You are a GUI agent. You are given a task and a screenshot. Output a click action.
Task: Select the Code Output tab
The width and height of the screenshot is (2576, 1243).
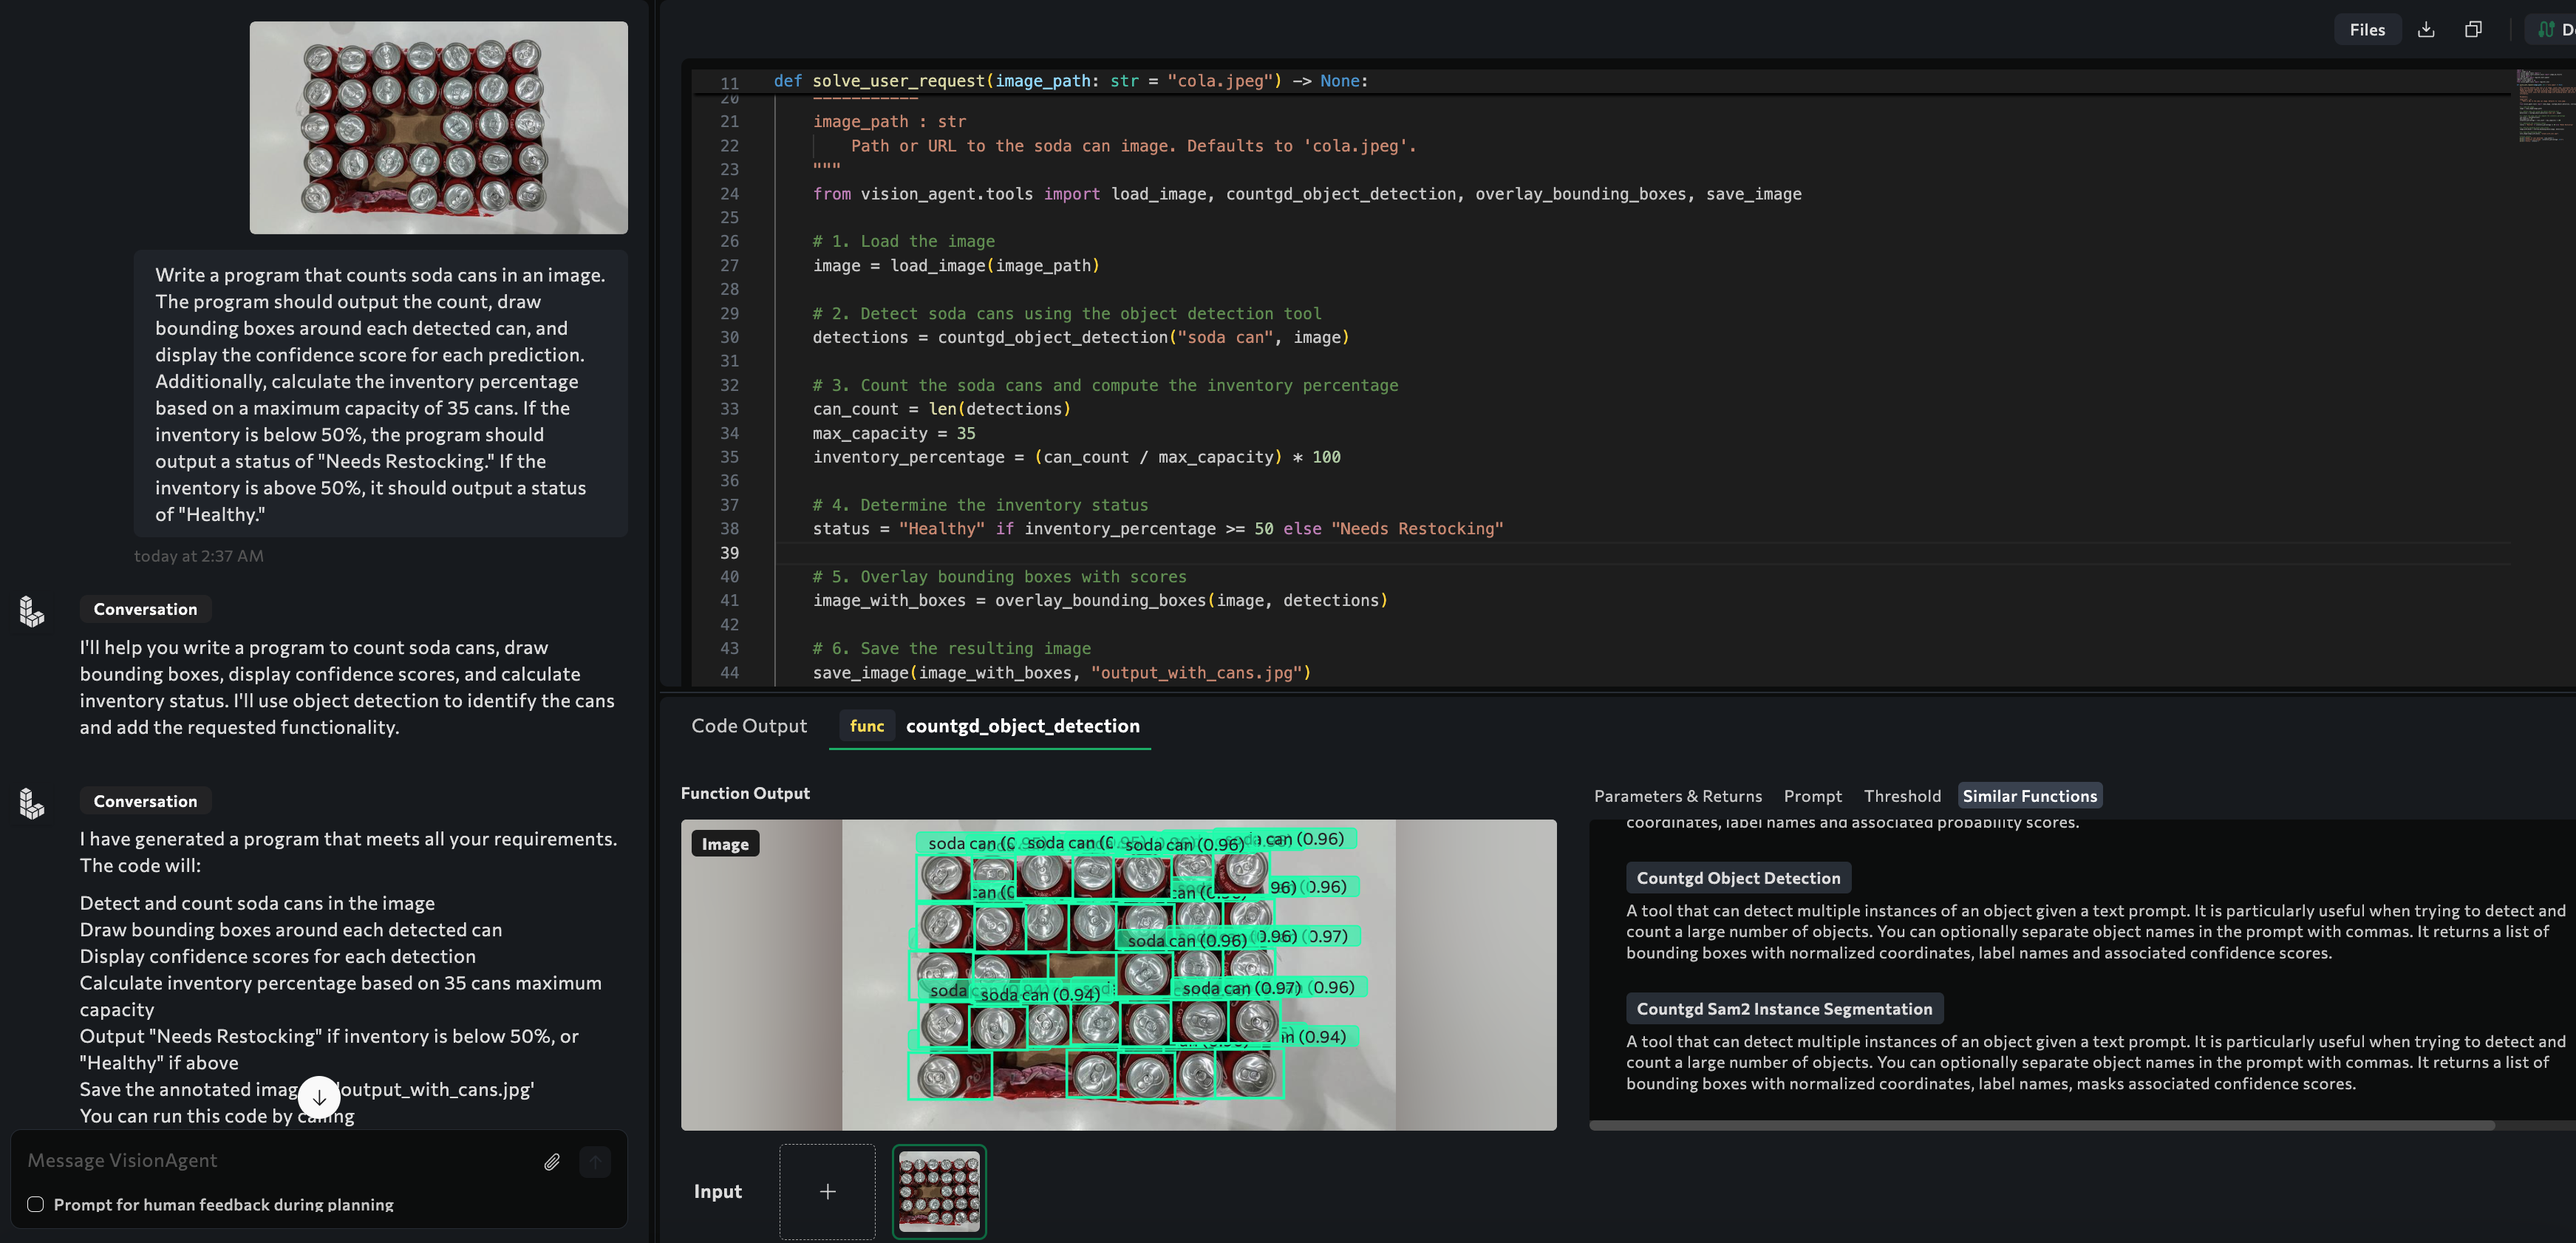click(x=749, y=724)
